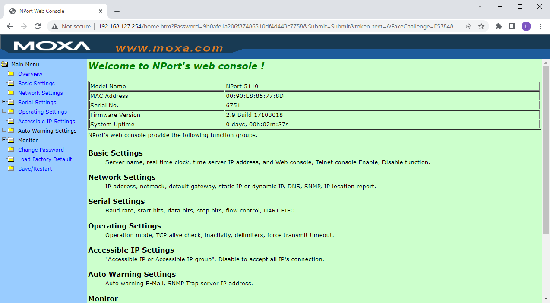550x303 pixels.
Task: Click the address bar URL
Action: pos(278,26)
